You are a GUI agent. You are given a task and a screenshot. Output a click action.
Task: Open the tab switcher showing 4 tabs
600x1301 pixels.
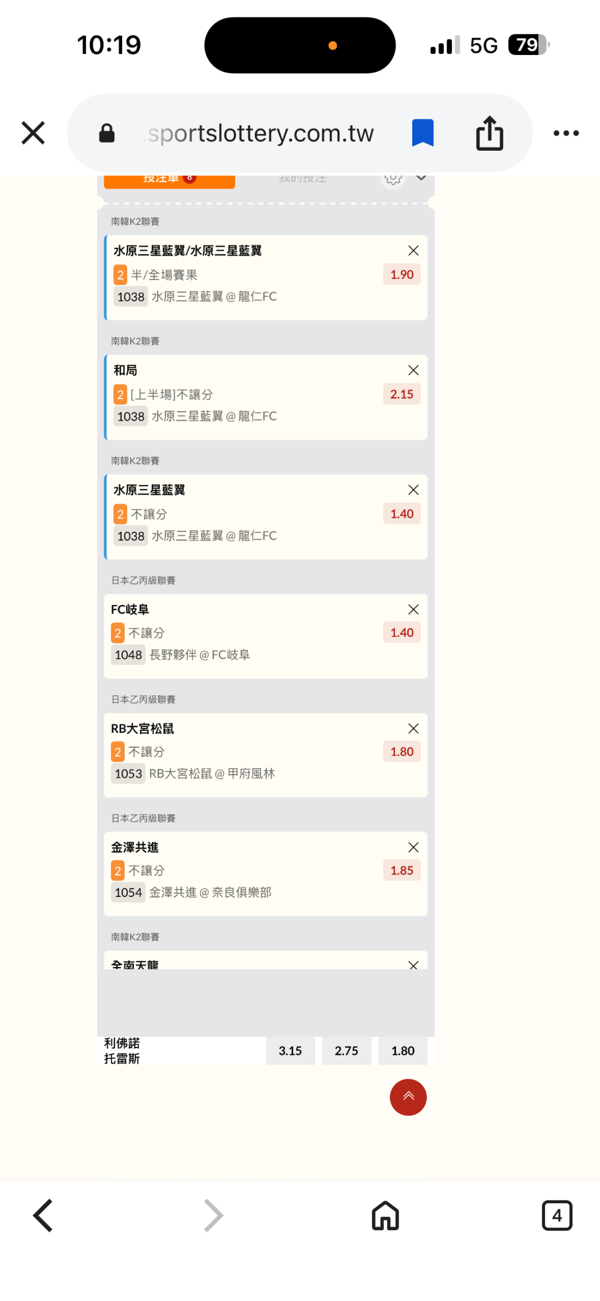[x=557, y=1215]
